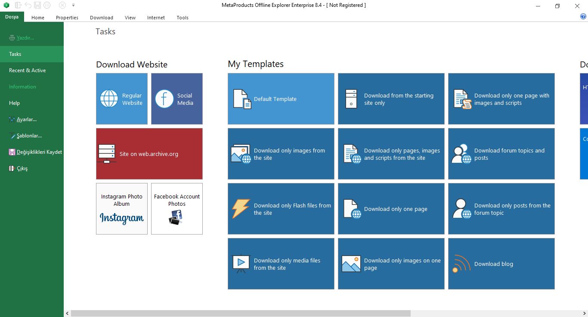Select Download only images from the site
This screenshot has width=588, height=317.
click(281, 154)
